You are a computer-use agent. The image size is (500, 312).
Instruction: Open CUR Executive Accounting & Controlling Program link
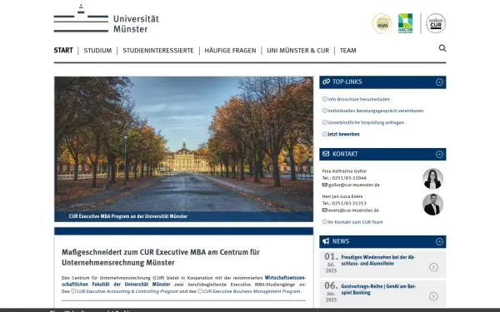click(127, 291)
